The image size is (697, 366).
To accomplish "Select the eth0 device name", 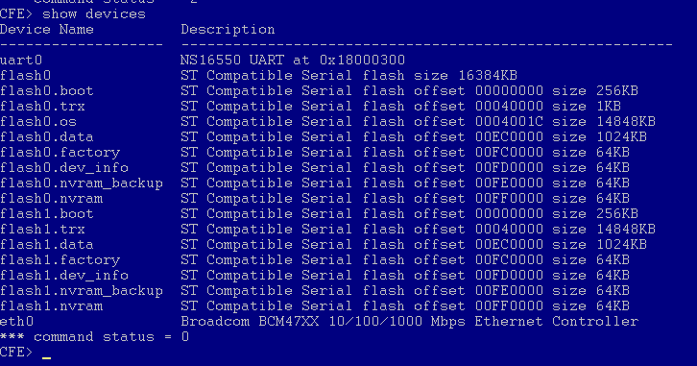I will 17,321.
